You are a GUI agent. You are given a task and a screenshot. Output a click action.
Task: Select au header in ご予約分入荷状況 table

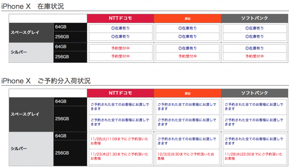coord(187,93)
